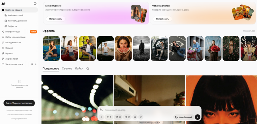Open Аудио в текст in sidebar

12,59
